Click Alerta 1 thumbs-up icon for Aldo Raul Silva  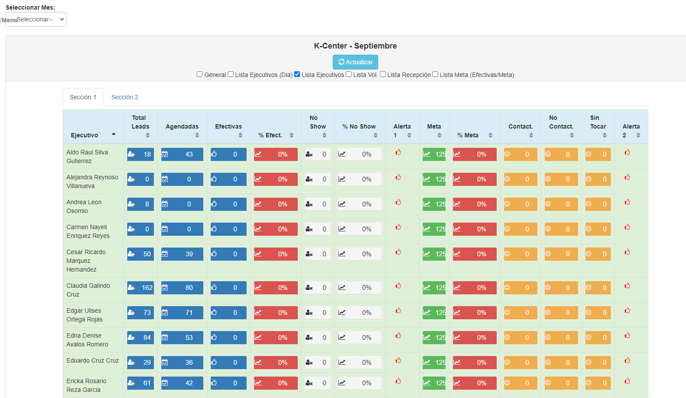pos(398,152)
